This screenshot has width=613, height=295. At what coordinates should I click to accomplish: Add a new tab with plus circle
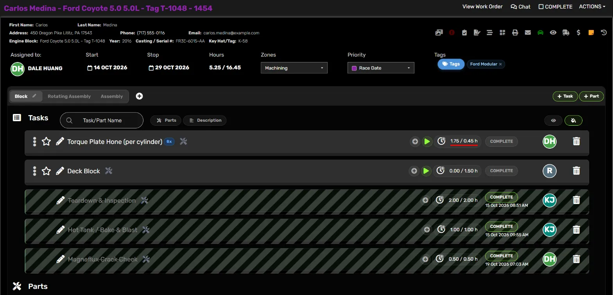click(x=139, y=96)
